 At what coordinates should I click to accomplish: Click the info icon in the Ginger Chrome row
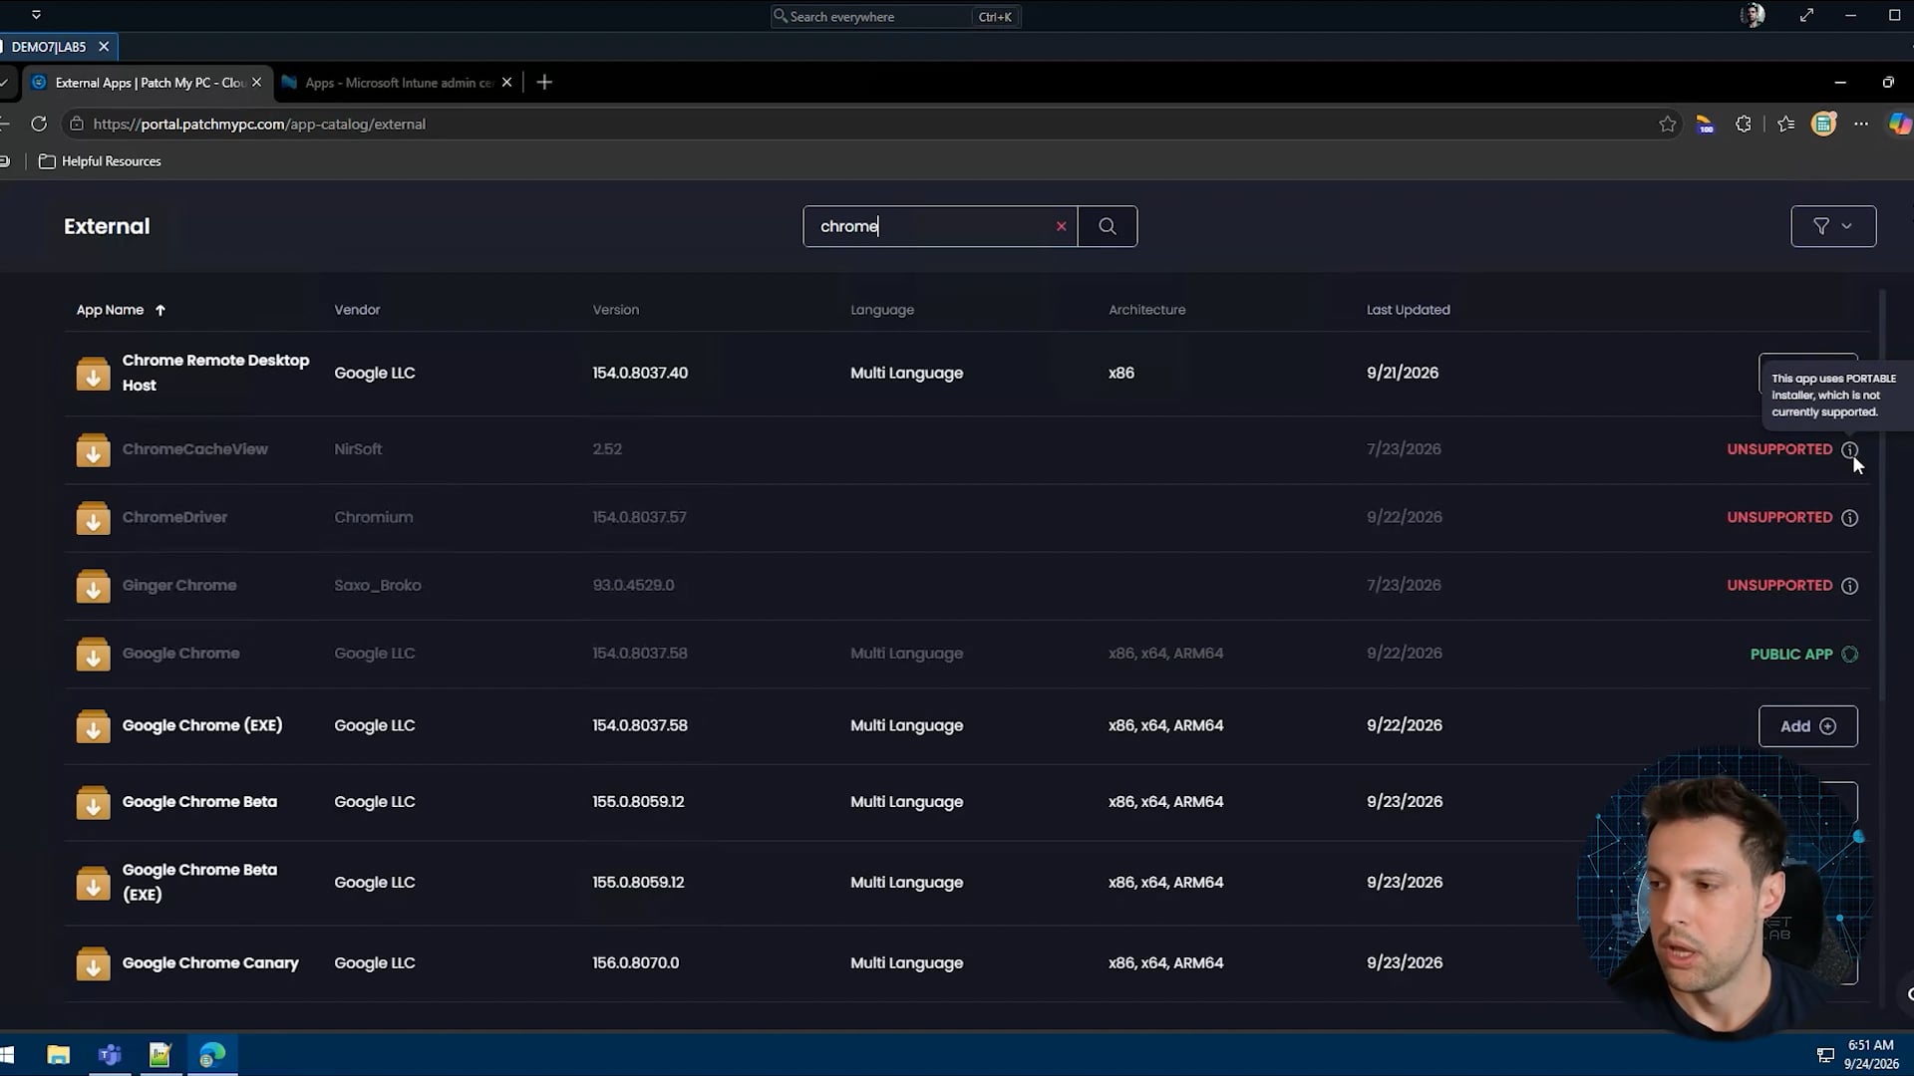[1849, 586]
